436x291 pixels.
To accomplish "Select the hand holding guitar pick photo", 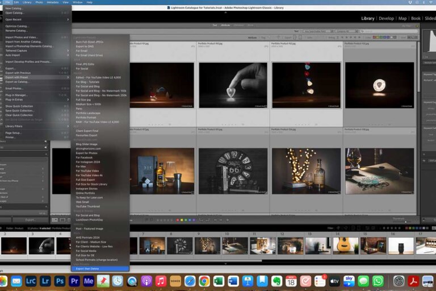I will click(233, 85).
